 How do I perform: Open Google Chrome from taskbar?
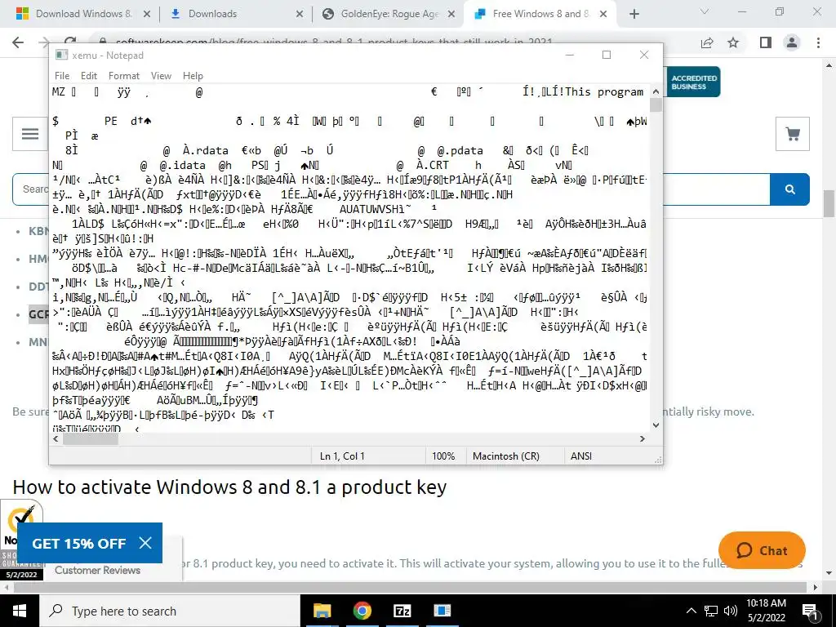click(362, 611)
